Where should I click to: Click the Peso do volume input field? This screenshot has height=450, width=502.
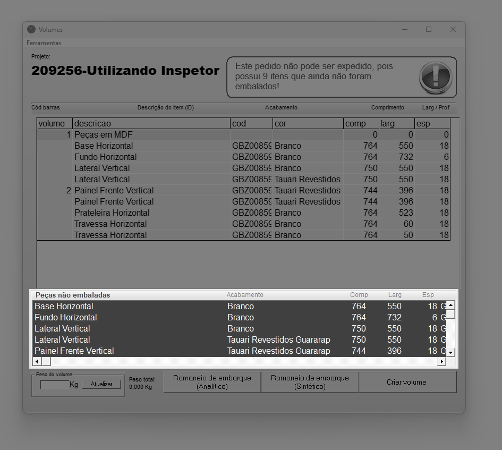[x=55, y=385]
